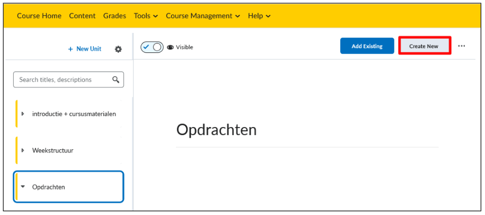Open the Course Management dropdown
Image resolution: width=485 pixels, height=215 pixels.
203,16
